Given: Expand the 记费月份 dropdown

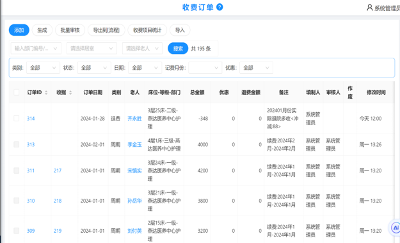Looking at the screenshot, I should tap(205, 68).
